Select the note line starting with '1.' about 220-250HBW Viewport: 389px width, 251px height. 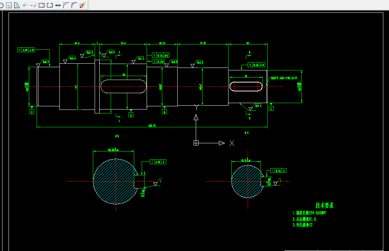tap(309, 213)
